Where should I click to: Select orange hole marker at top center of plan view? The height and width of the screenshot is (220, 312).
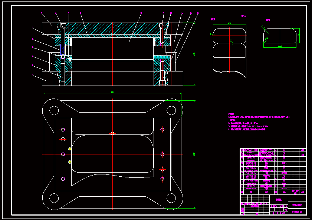coord(112,133)
